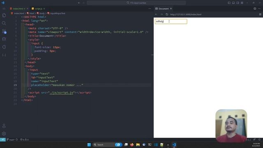Open the Explorer view in activity bar
Viewport: 263px width, 148px height.
coord(4,15)
